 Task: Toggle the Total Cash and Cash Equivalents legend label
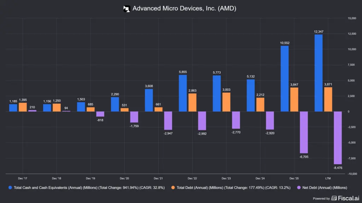click(x=89, y=187)
